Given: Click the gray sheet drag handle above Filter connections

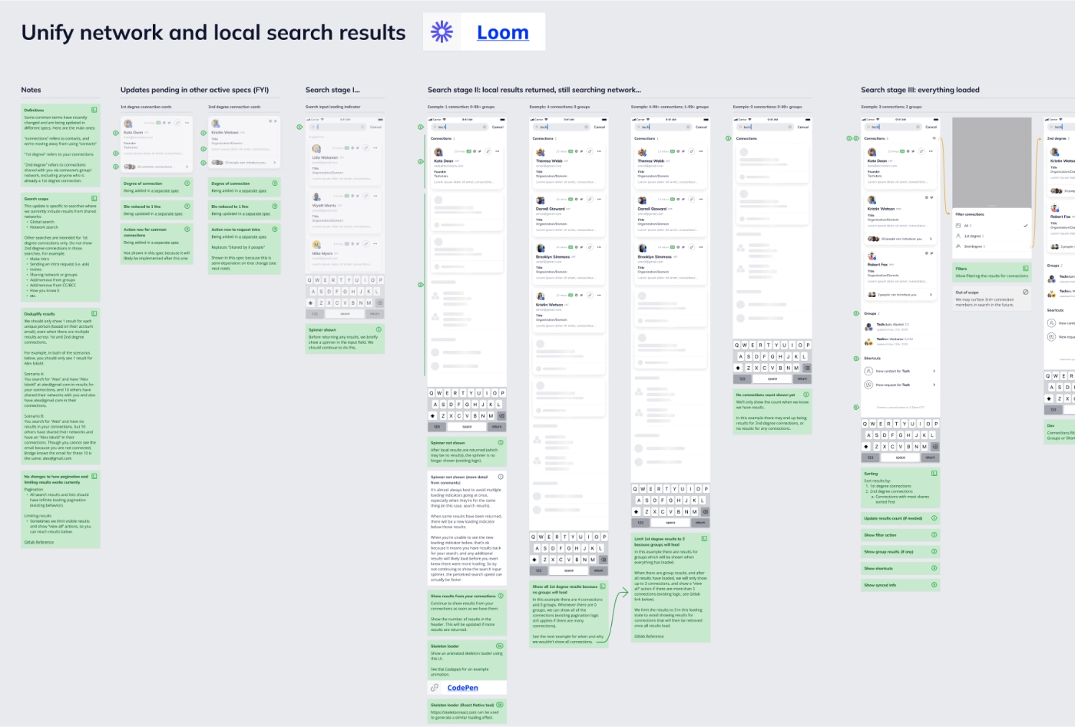Looking at the screenshot, I should (991, 207).
